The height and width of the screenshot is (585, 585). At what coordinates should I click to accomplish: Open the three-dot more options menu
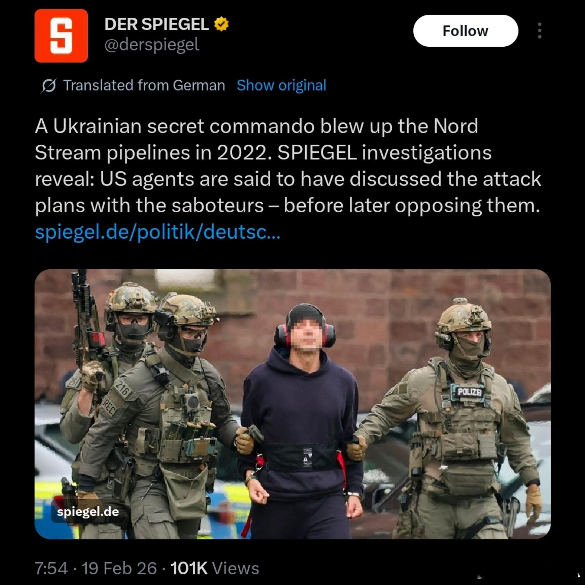(x=540, y=31)
